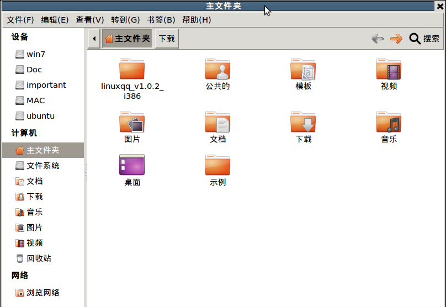Click the 搜索 search label
This screenshot has width=446, height=307.
coord(432,39)
